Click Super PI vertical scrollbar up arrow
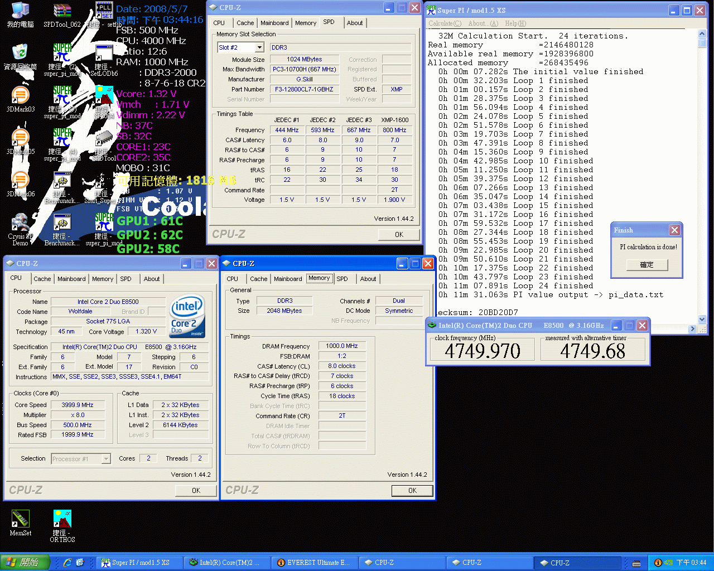 tap(702, 33)
